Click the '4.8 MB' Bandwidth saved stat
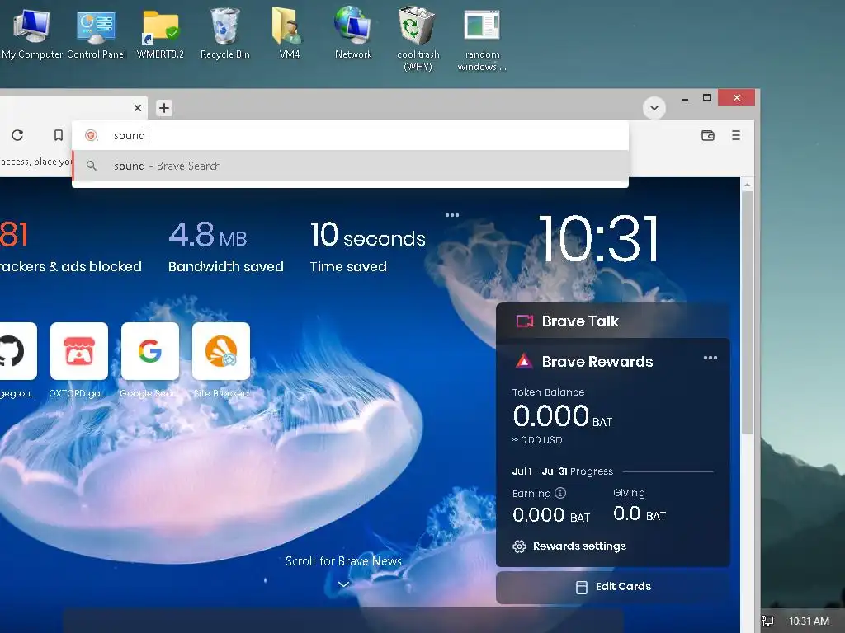Image resolution: width=845 pixels, height=633 pixels. (207, 235)
